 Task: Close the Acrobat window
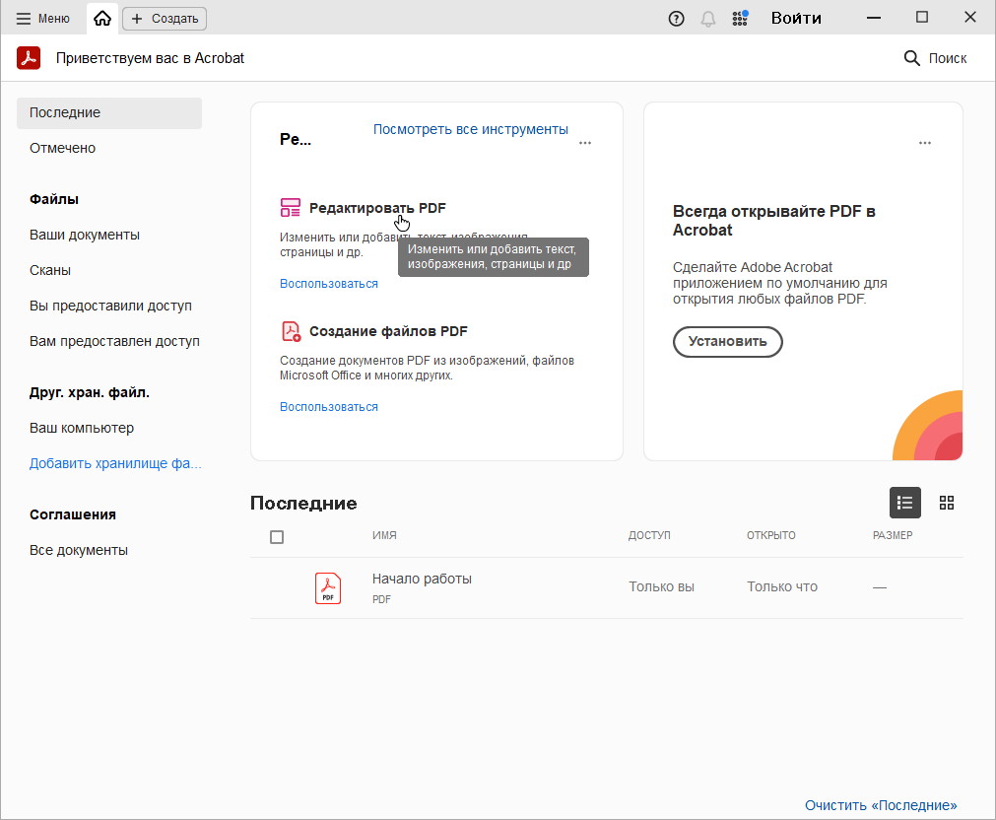click(x=970, y=18)
